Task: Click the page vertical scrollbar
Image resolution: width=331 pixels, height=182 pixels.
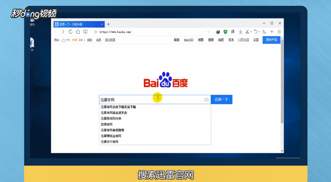Action: (x=282, y=81)
